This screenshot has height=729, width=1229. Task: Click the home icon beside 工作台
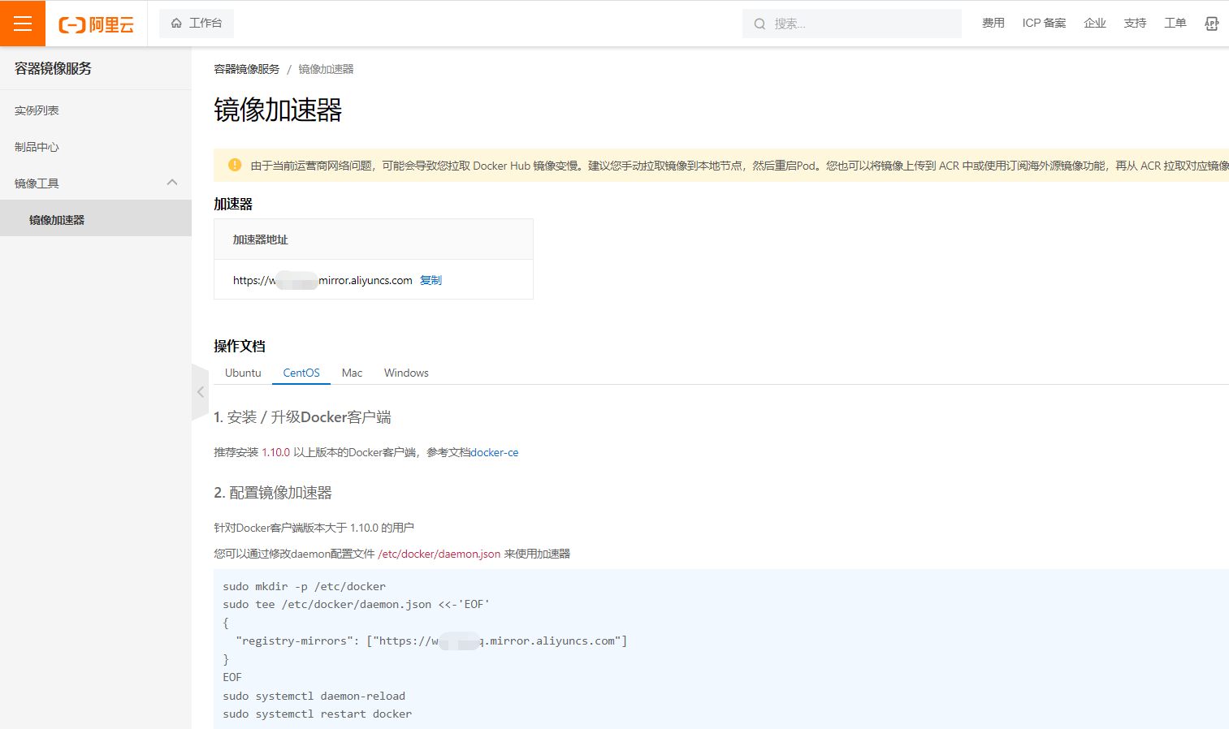point(176,24)
